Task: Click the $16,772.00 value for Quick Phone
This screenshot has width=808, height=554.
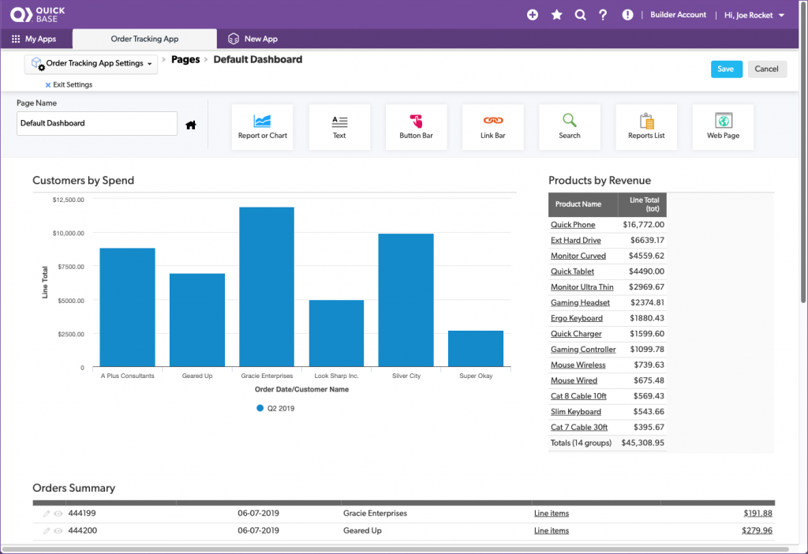Action: coord(643,225)
